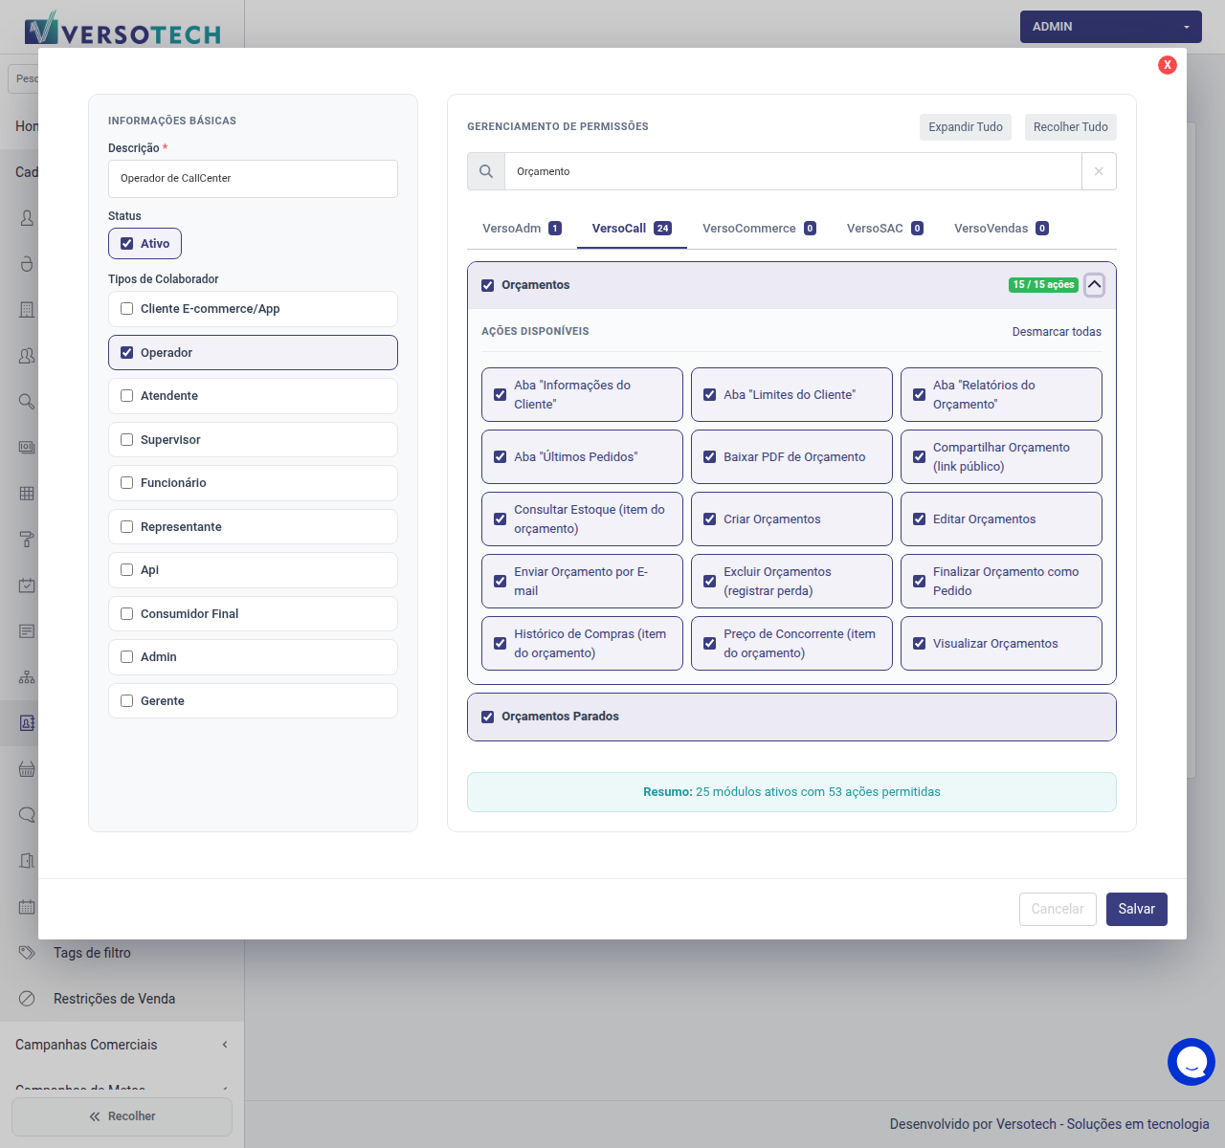
Task: Click the Salvar button
Action: pyautogui.click(x=1137, y=909)
